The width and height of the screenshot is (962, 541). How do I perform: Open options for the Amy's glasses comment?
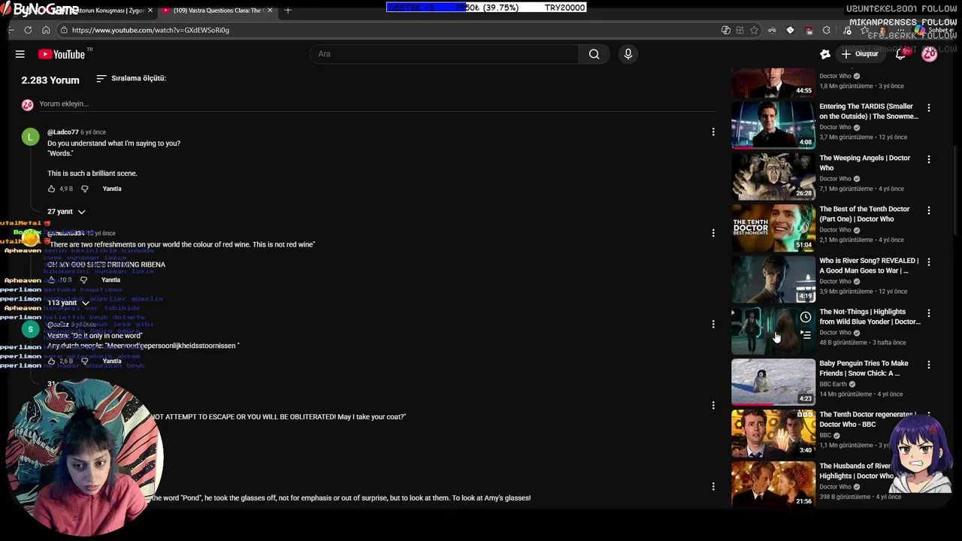[x=713, y=486]
